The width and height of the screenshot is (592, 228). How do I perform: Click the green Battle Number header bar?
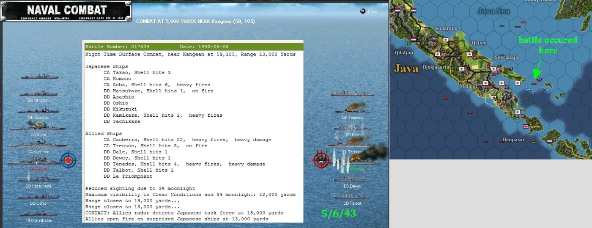pos(194,47)
